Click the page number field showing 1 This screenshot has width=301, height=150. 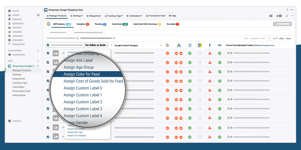(269, 38)
